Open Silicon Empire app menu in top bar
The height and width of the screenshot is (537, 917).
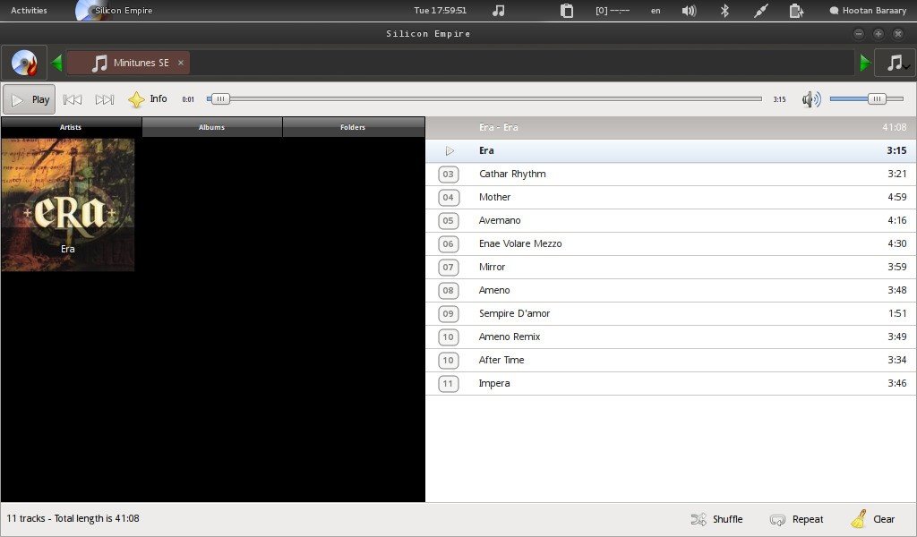pyautogui.click(x=115, y=11)
